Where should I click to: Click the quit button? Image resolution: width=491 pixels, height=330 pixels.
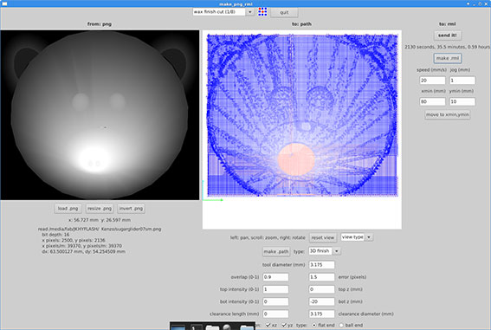284,12
